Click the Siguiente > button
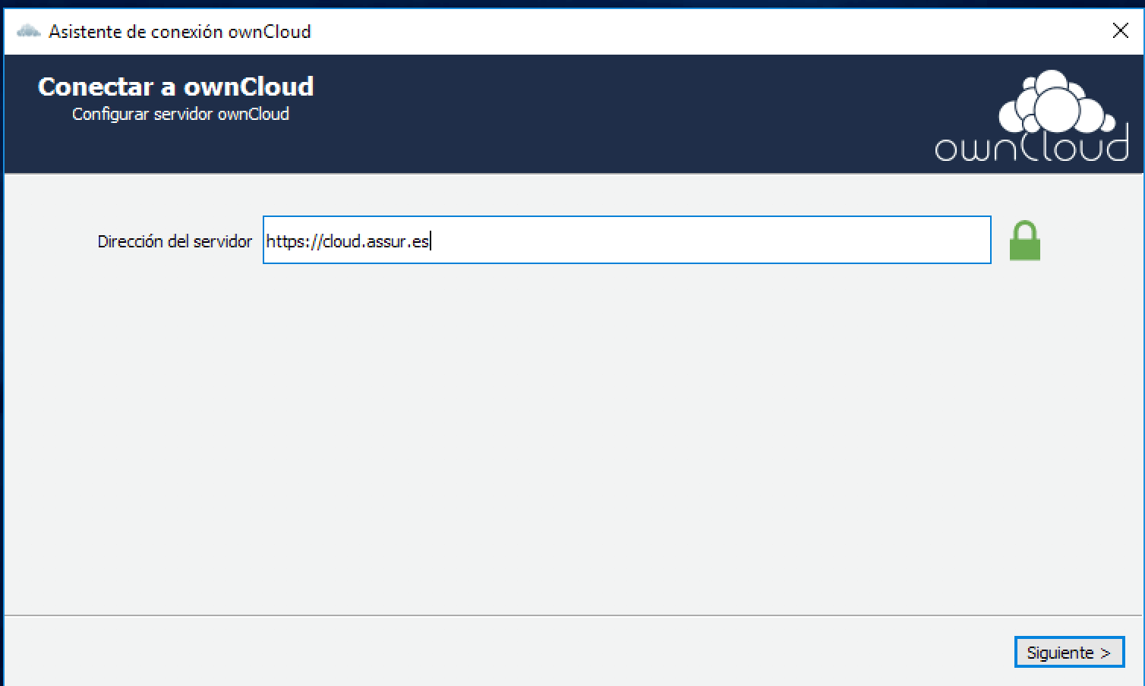 tap(1069, 652)
